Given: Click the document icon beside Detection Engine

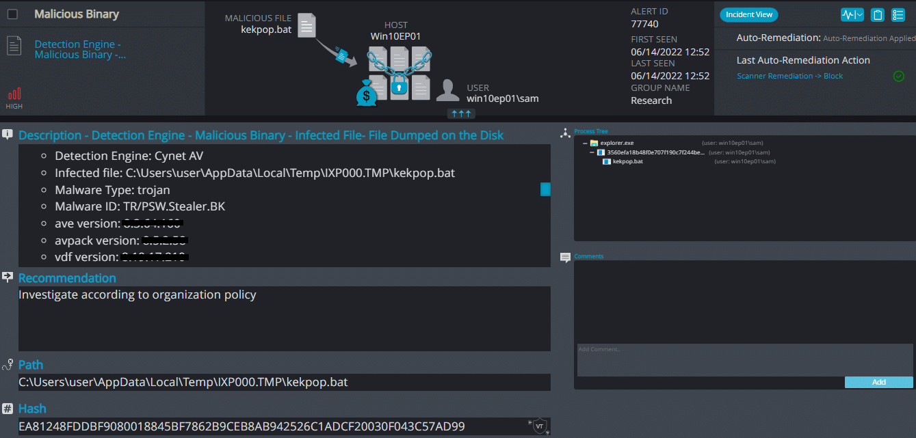Looking at the screenshot, I should click(14, 46).
